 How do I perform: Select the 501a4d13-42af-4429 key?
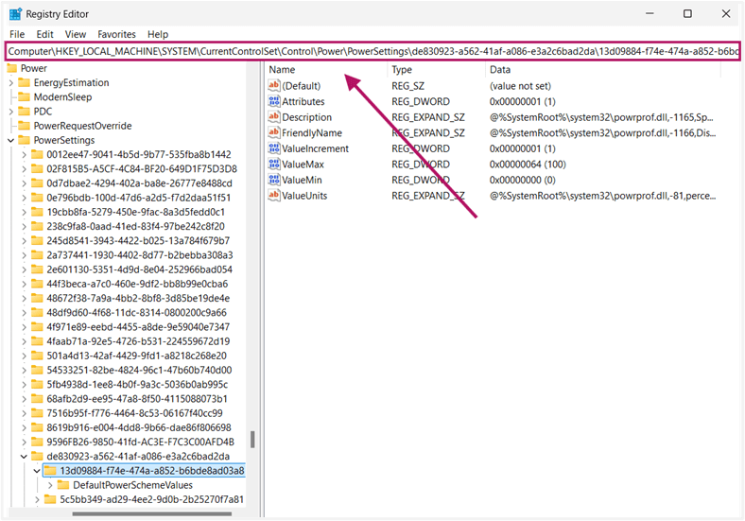(x=136, y=356)
